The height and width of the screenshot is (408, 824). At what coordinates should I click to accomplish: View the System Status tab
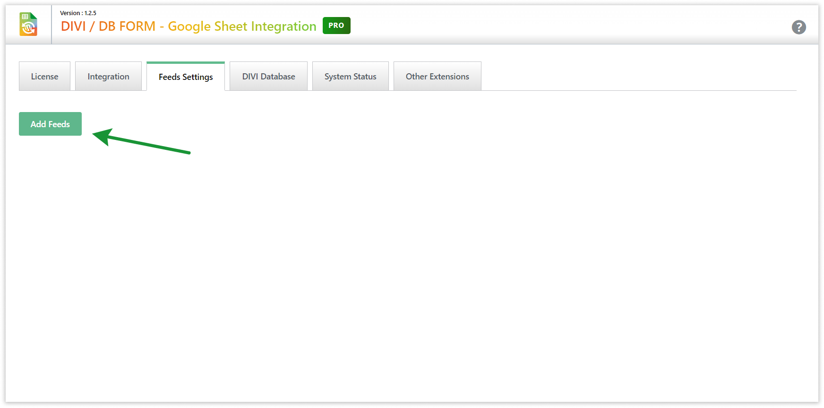350,77
